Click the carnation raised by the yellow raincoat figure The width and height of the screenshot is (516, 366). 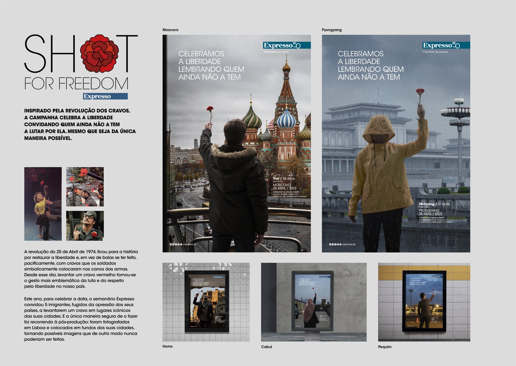tap(420, 92)
